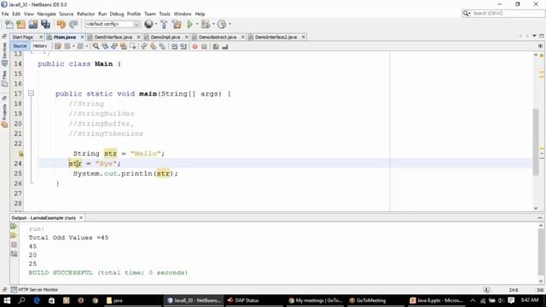This screenshot has height=307, width=546.
Task: Open dropdown arrow beside Profile Project icon
Action: (x=229, y=25)
